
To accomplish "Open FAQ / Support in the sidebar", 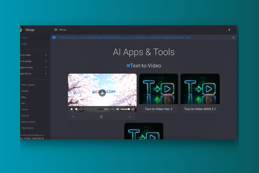I will click(x=28, y=85).
